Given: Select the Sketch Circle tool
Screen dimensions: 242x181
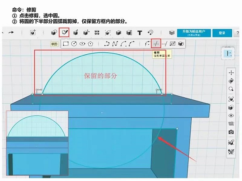Looking at the screenshot, I should coord(74,43).
